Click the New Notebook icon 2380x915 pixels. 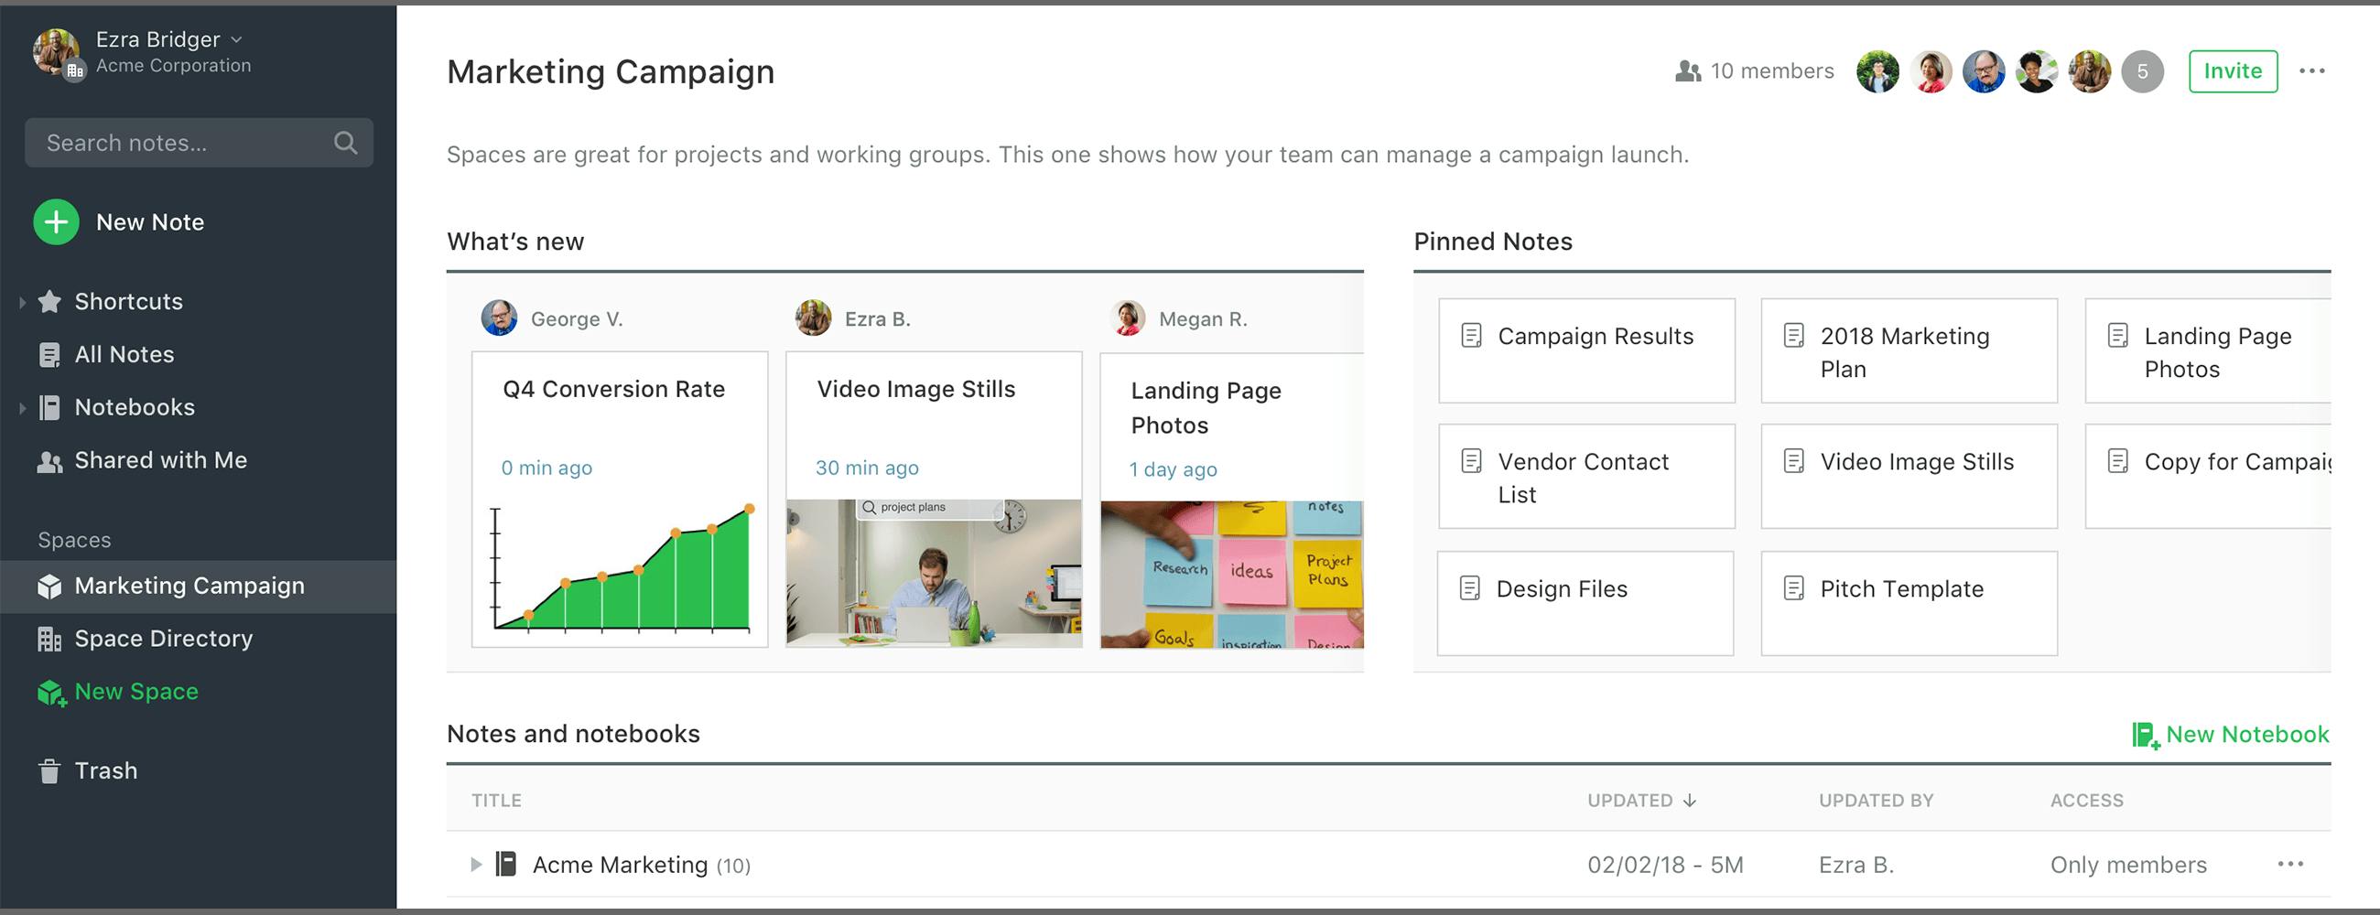click(x=2145, y=735)
